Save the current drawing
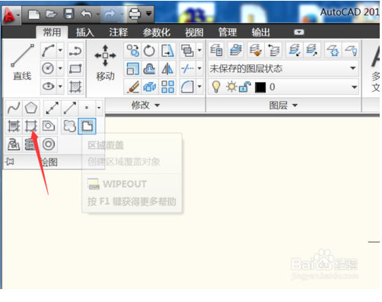The width and height of the screenshot is (382, 302). pos(68,14)
